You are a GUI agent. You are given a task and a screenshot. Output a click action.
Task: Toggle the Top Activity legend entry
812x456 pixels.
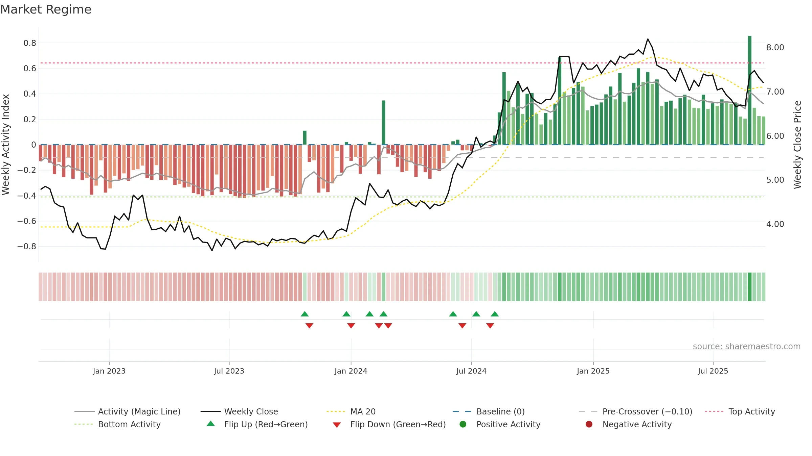(740, 411)
